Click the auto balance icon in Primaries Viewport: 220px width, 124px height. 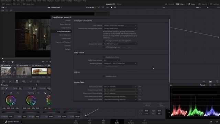pyautogui.click(x=2, y=88)
